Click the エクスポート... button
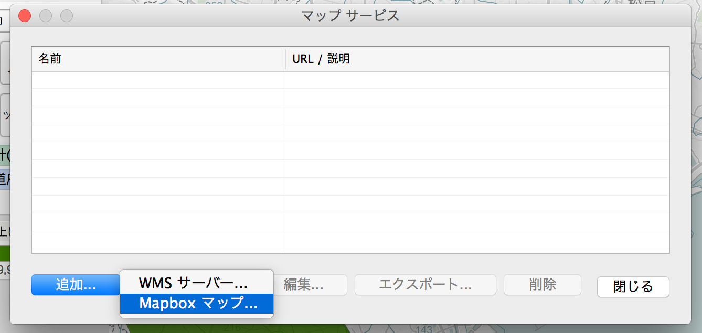This screenshot has width=702, height=333. (425, 285)
